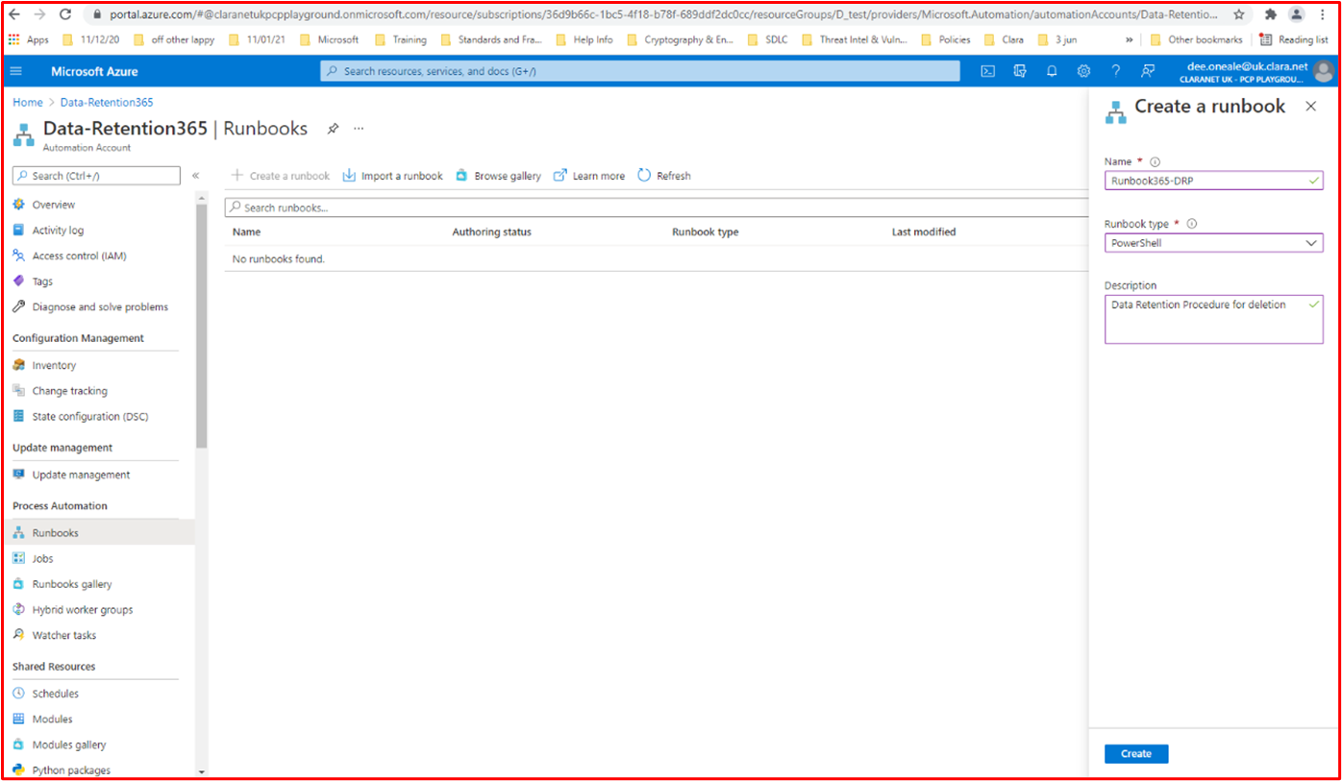Open the Feedback icon in header
The image size is (1342, 781).
(x=1148, y=71)
